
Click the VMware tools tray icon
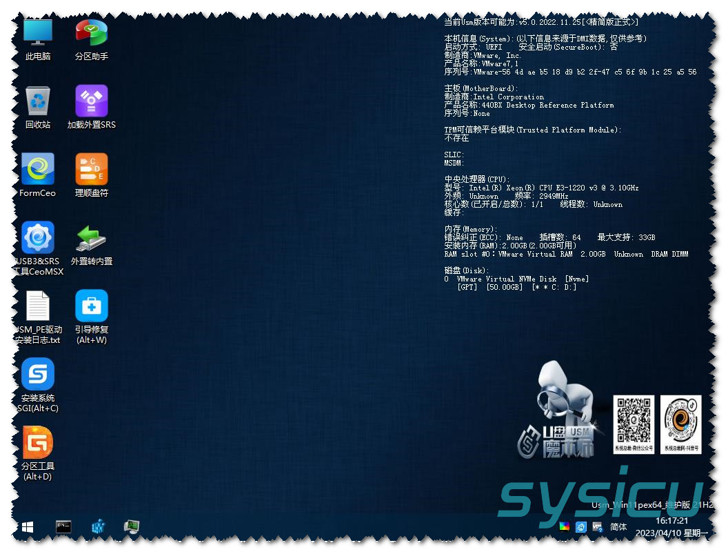[x=598, y=527]
